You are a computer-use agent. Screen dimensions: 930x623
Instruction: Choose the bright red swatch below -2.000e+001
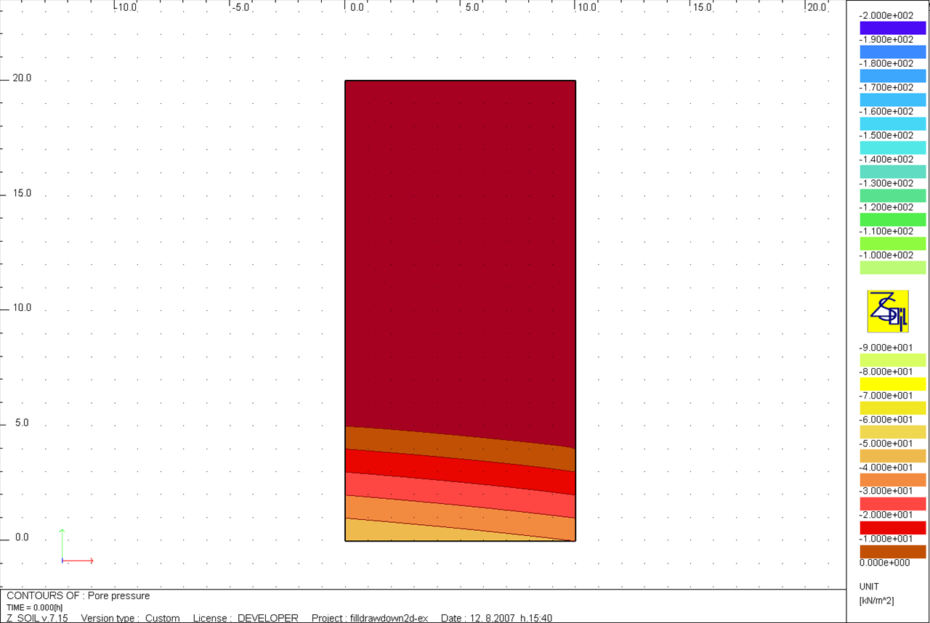coord(892,527)
